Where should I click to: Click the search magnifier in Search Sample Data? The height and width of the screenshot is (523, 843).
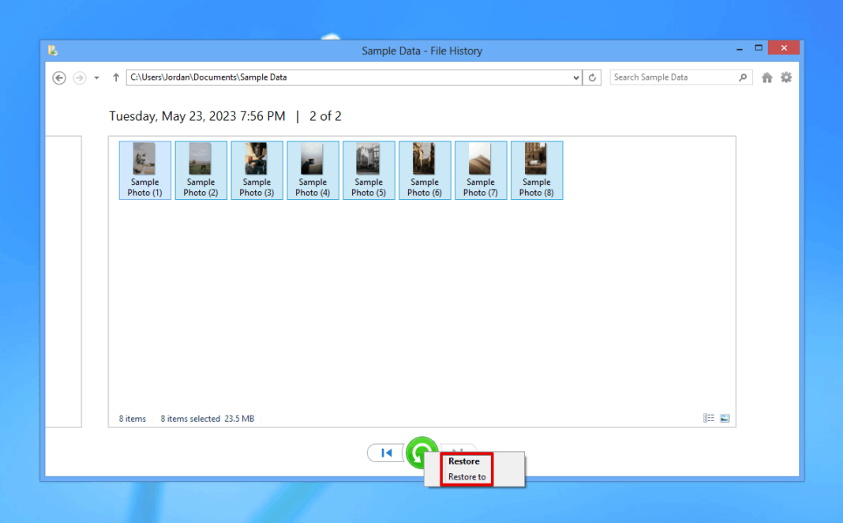pos(743,77)
